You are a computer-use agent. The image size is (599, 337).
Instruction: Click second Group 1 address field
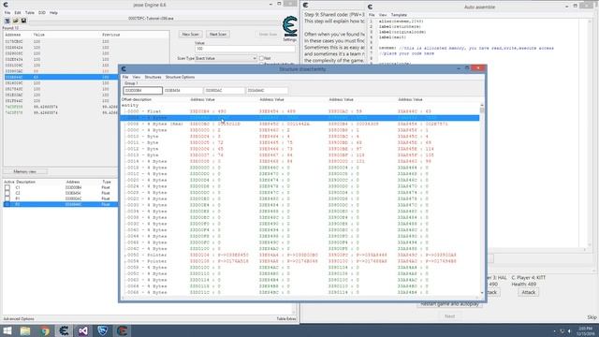pos(183,91)
